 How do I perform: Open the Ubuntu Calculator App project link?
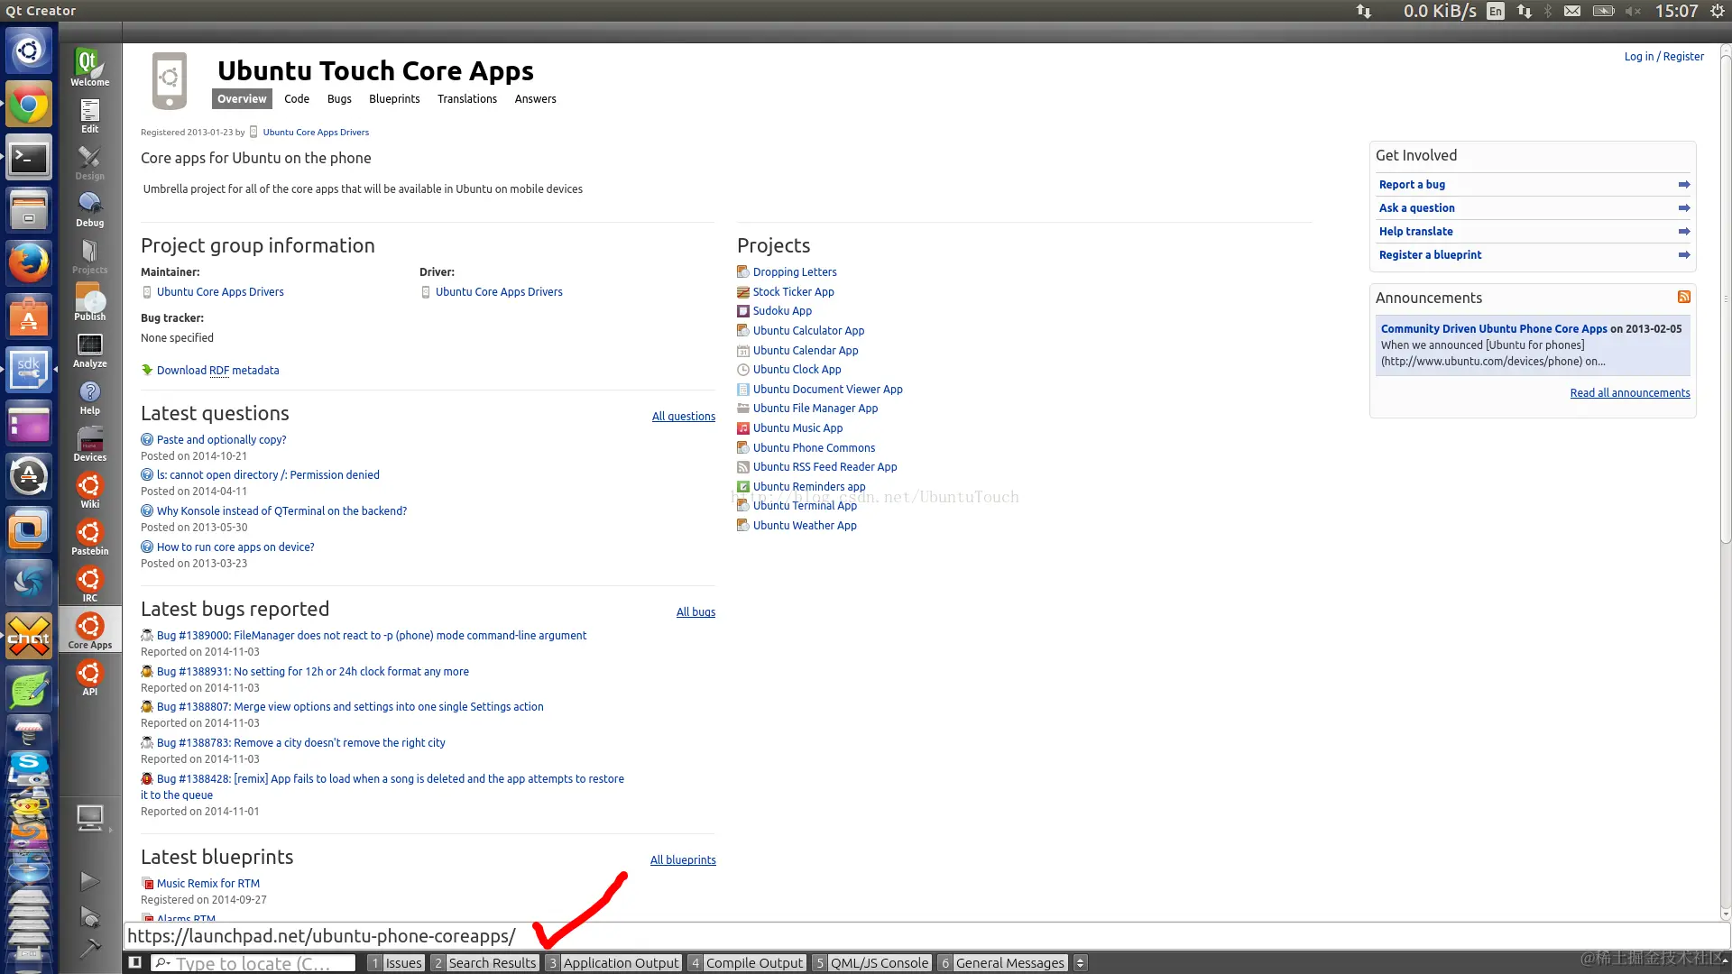pos(808,331)
